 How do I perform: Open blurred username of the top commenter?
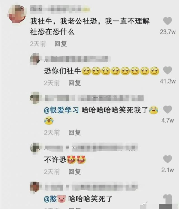60,9
